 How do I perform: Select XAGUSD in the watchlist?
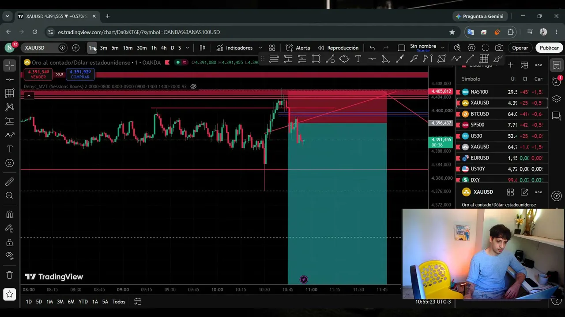click(x=502, y=147)
